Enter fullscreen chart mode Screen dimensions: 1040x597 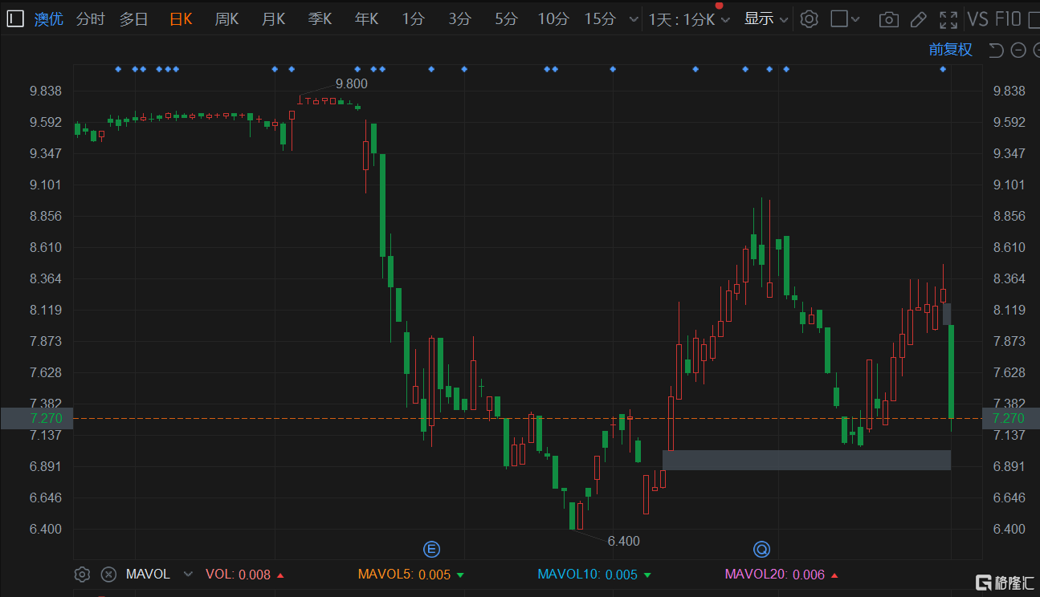[x=948, y=19]
